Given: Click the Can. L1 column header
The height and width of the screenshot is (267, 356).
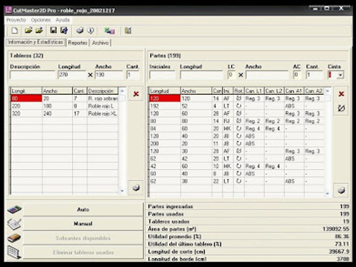Looking at the screenshot, I should pos(254,91).
